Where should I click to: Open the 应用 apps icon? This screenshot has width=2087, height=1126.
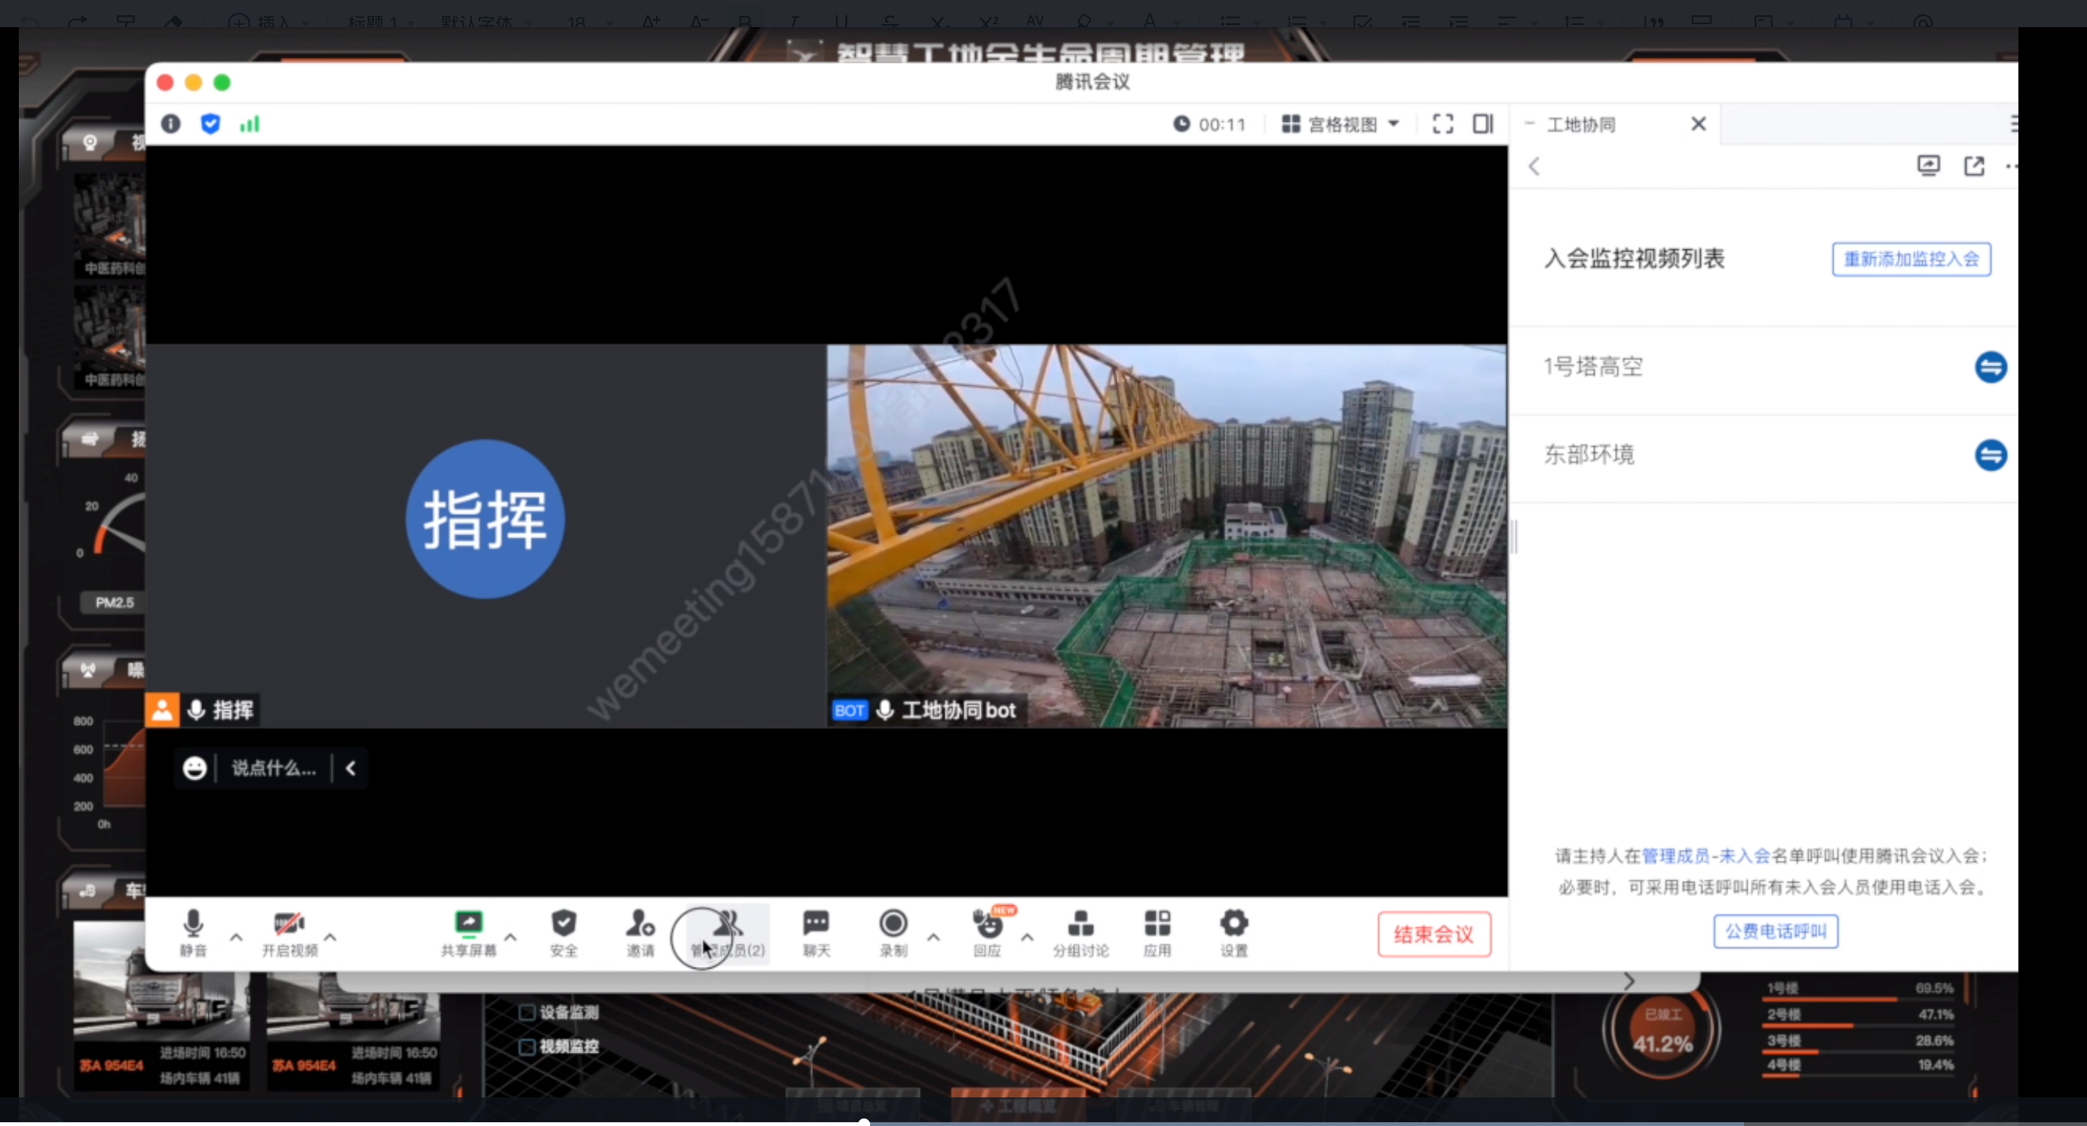tap(1157, 933)
